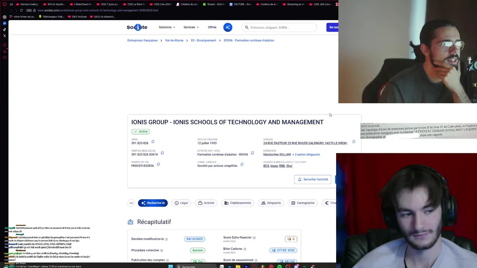Switch to the Stream - Kick browser tab
The height and width of the screenshot is (268, 477).
214,4
